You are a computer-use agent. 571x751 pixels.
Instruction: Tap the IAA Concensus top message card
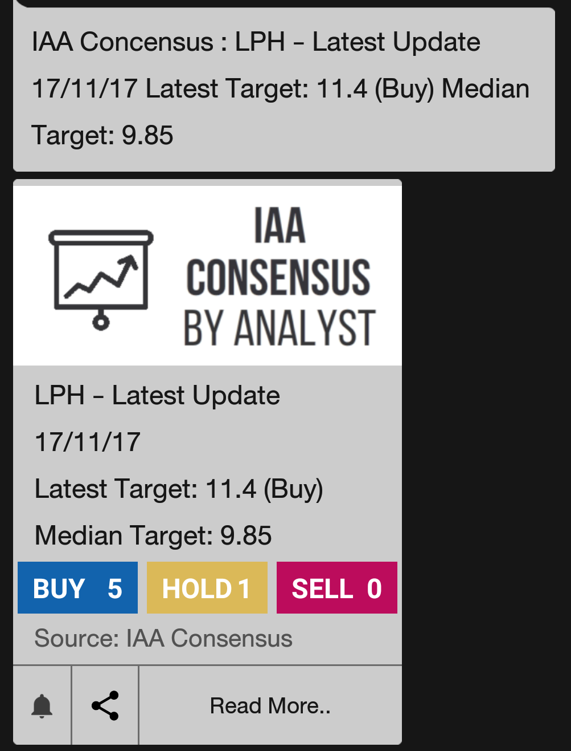[284, 89]
